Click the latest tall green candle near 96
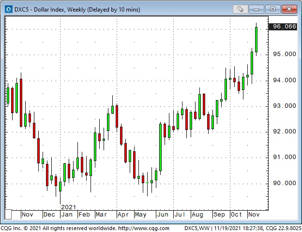The image size is (302, 232). click(x=256, y=40)
